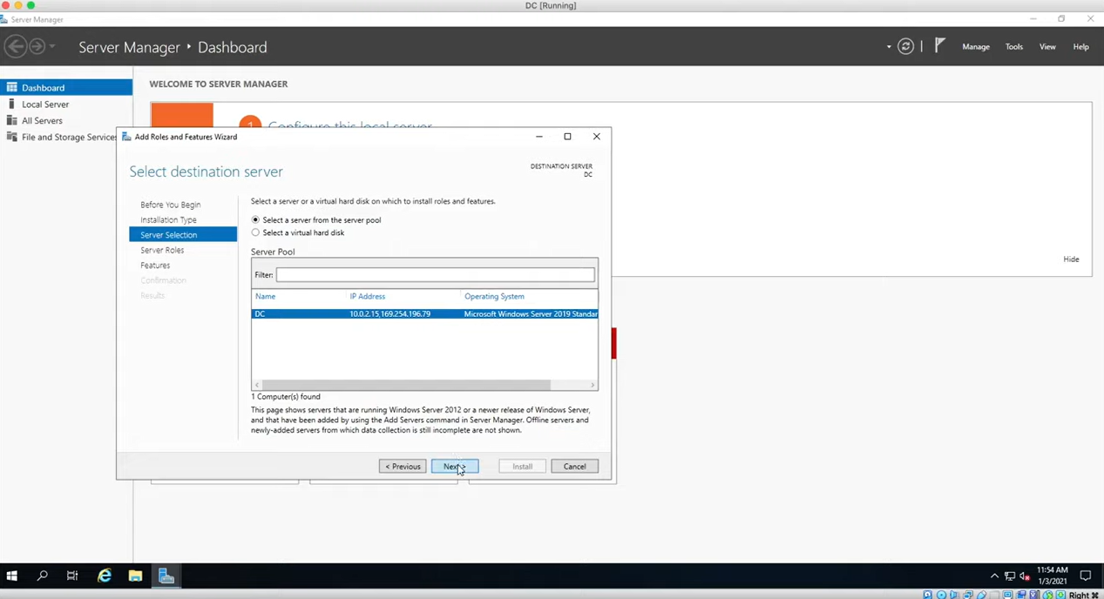Click the Refresh icon in Server Manager header

[906, 46]
